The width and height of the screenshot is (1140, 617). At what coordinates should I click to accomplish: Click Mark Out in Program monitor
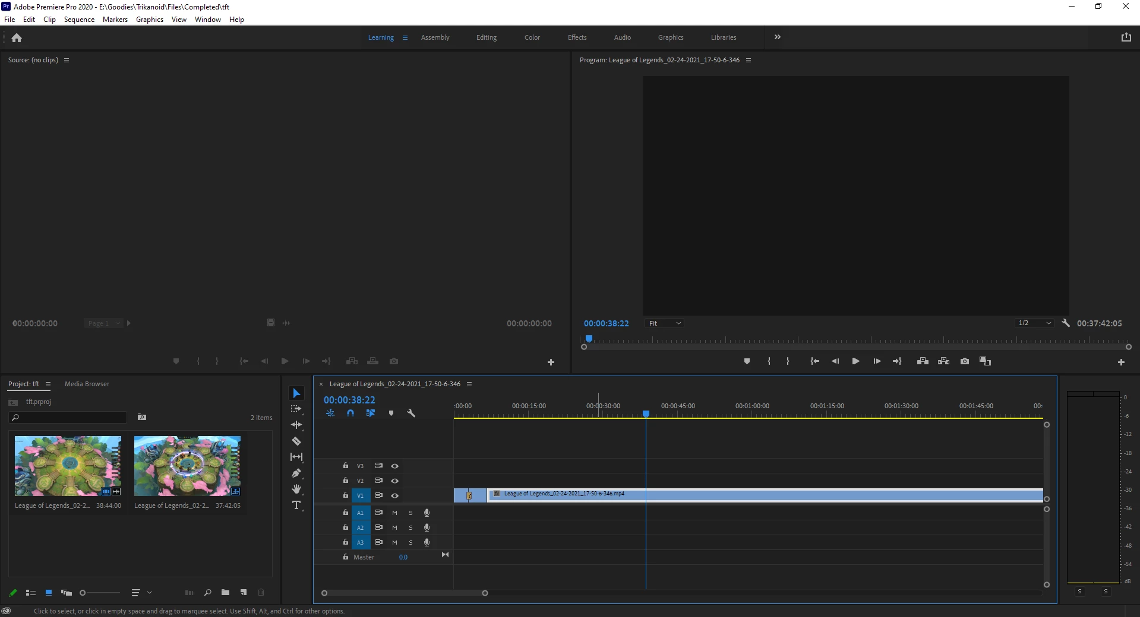click(x=788, y=361)
